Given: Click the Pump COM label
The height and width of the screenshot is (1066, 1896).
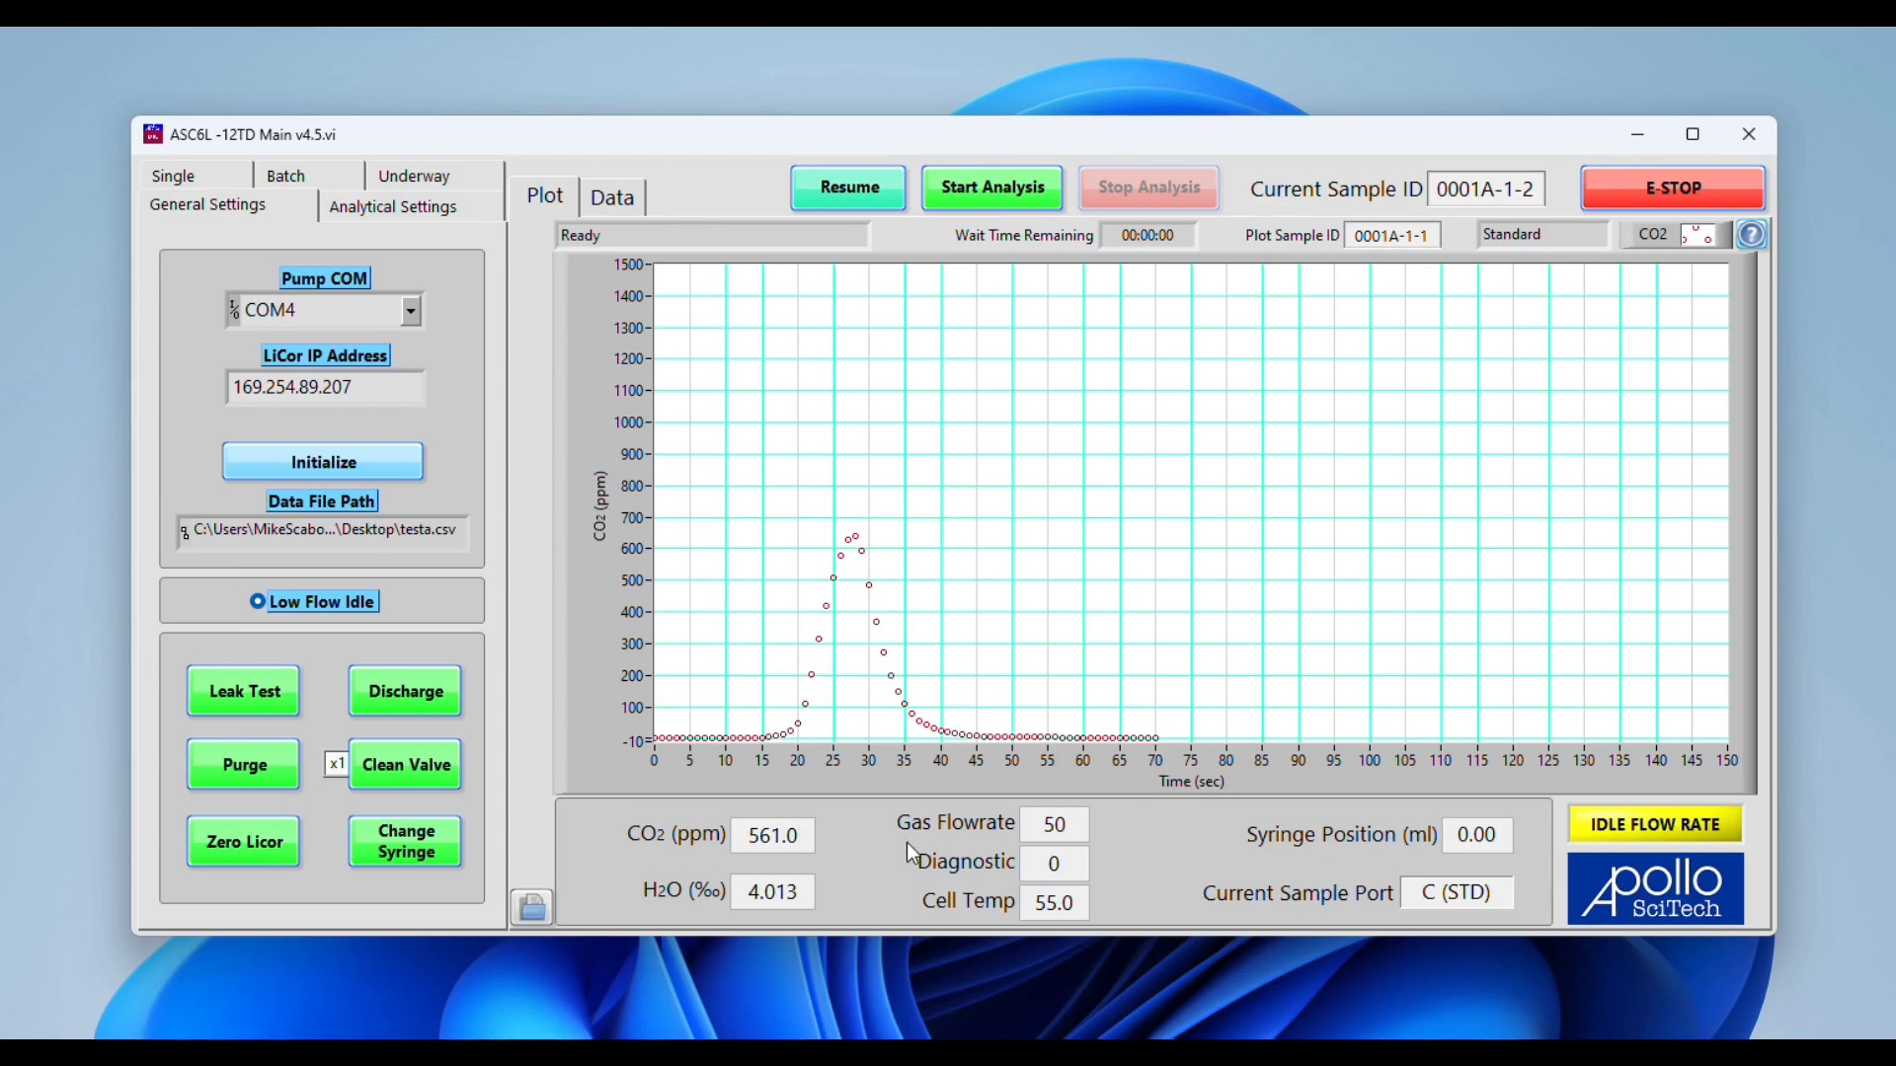Looking at the screenshot, I should tap(325, 278).
